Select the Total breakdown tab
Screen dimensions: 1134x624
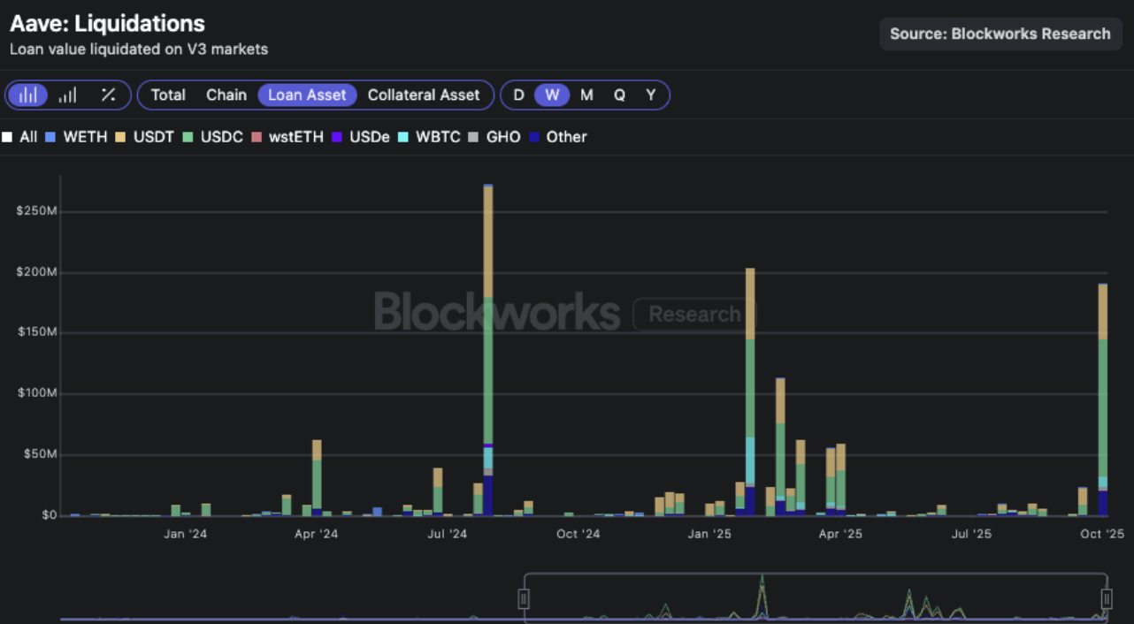coord(168,95)
